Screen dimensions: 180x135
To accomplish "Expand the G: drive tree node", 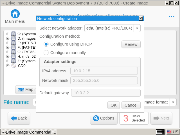I will click(8, 52).
